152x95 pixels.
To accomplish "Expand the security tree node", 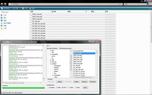I will click(x=50, y=62).
